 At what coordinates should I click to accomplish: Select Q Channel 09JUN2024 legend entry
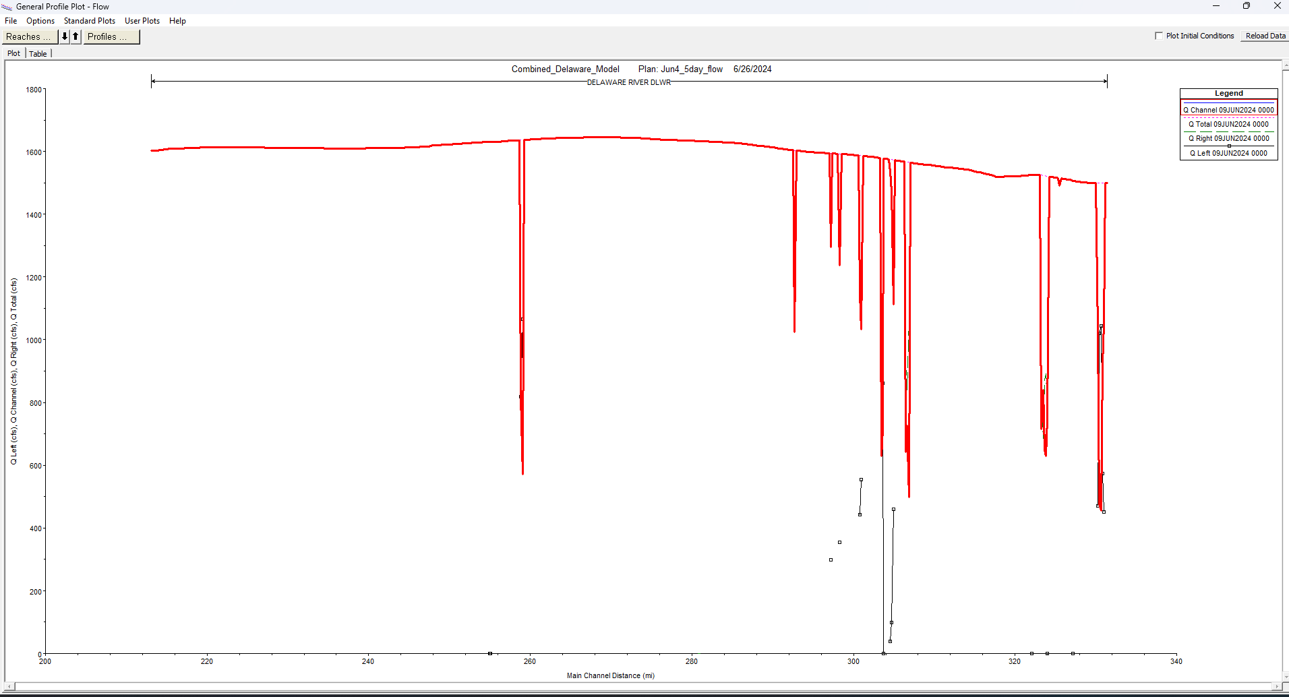click(1228, 109)
